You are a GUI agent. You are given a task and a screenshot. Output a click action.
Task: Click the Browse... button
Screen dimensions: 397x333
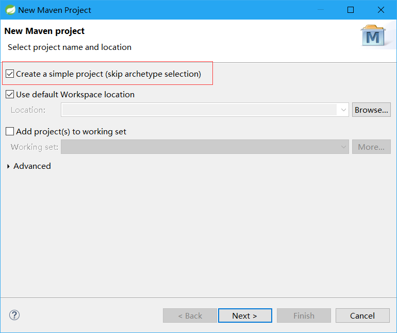click(x=371, y=110)
